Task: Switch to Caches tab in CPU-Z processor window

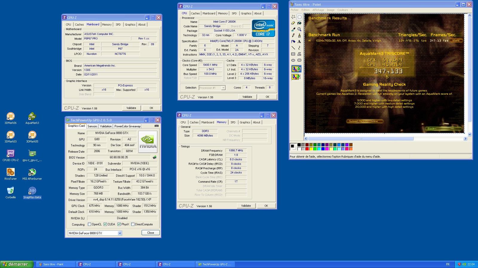Action: coord(195,13)
